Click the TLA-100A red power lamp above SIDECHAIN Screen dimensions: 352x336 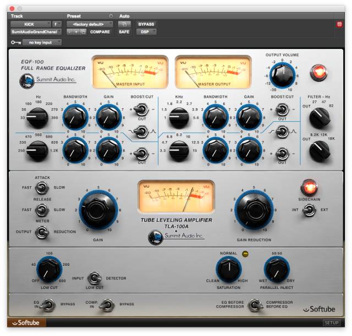pos(309,187)
